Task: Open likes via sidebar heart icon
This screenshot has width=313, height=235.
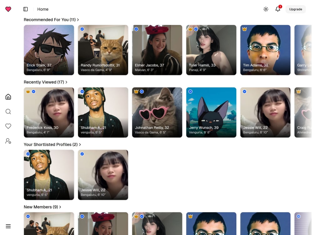Action: 8,126
